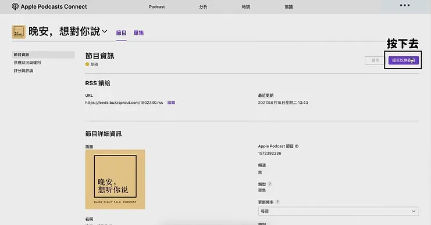Go to the 分析 analytics menu
Screen dimensions: 431x225
(203, 7)
